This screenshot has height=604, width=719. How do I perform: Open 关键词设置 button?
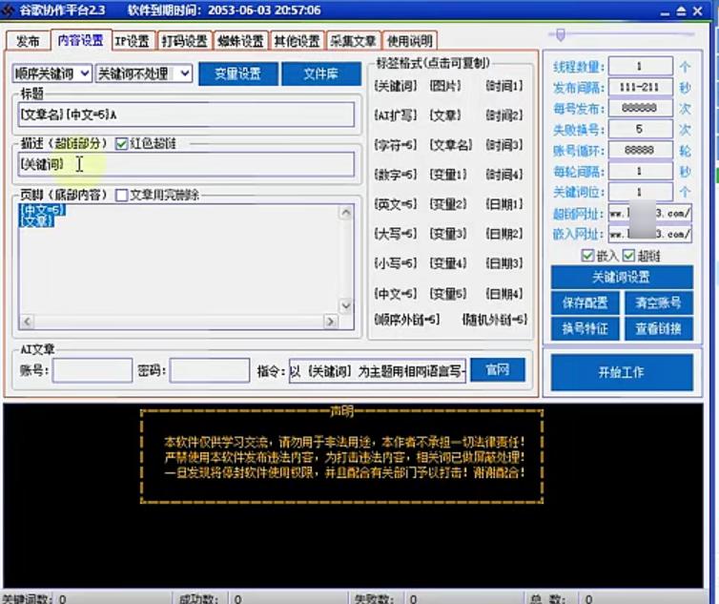[x=622, y=278]
